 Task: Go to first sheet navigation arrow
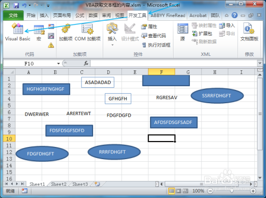(6, 184)
